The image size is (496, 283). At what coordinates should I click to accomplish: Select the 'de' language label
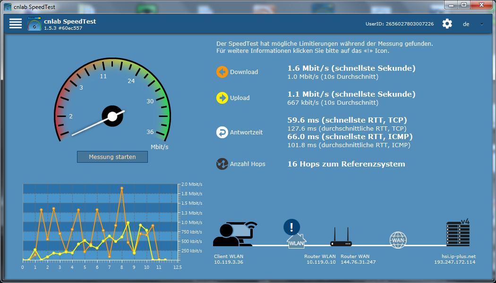(x=466, y=24)
